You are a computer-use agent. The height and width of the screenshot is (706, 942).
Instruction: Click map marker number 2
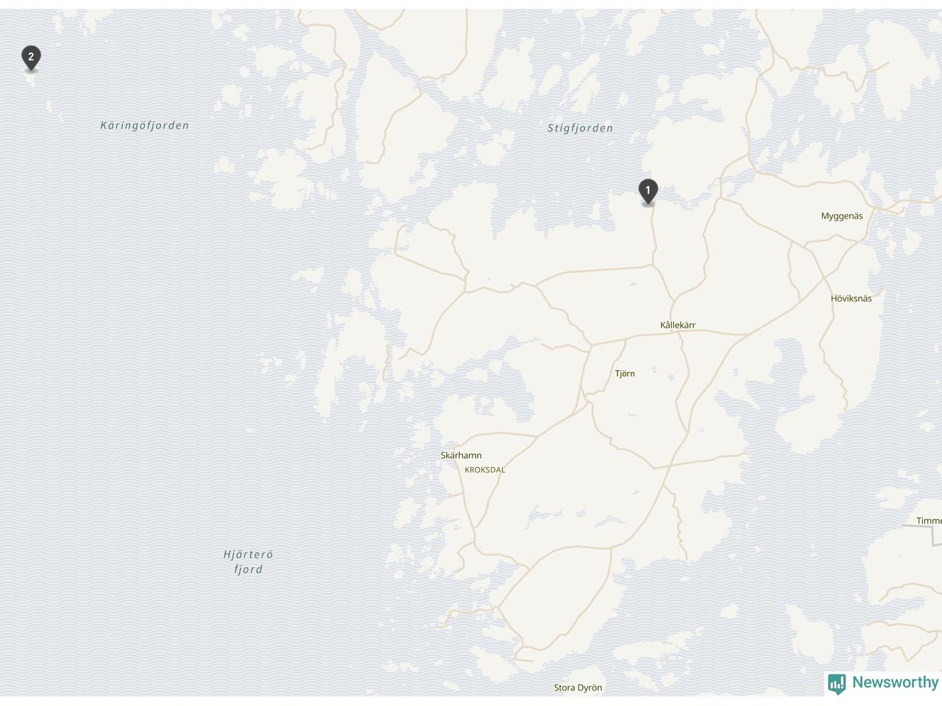[x=31, y=57]
